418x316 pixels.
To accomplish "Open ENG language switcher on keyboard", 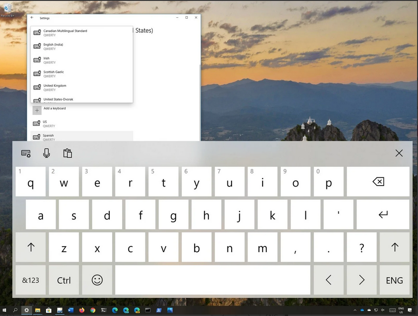I will coord(394,280).
